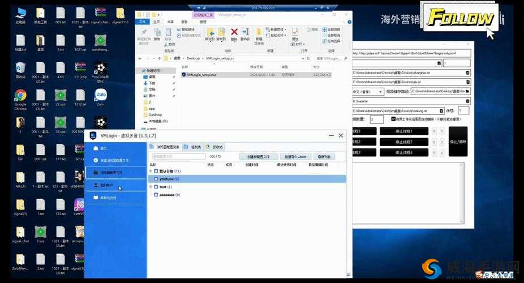Open Manage tab under Application Tools

coord(203,22)
